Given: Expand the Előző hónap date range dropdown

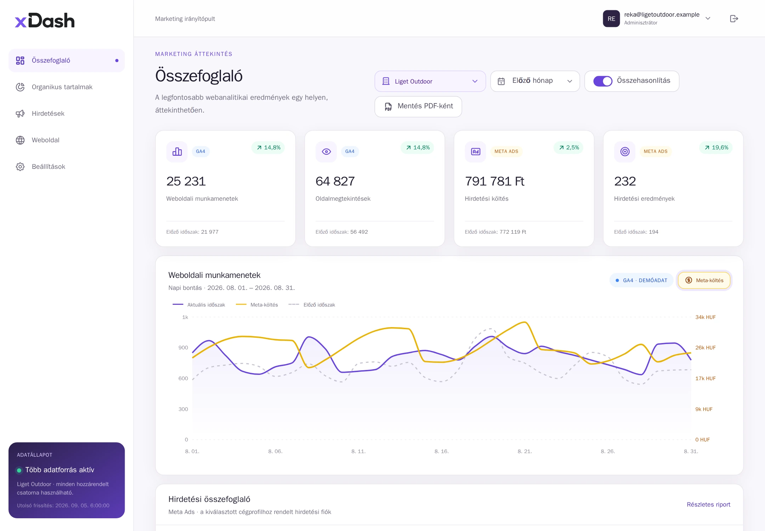Looking at the screenshot, I should tap(535, 81).
